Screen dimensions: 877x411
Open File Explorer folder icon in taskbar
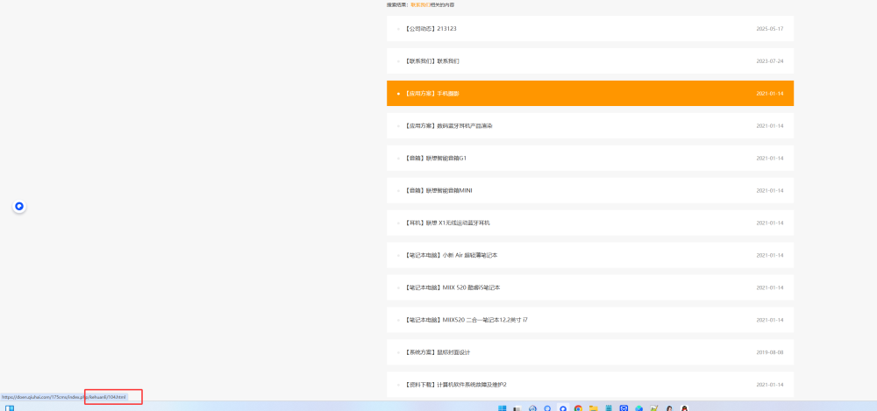593,408
